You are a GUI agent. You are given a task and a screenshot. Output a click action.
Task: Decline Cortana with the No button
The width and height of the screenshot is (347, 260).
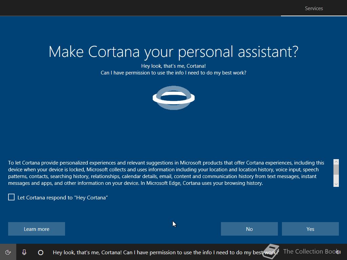point(249,229)
